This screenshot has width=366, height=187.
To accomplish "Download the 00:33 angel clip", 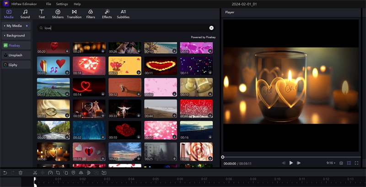I will coord(139,115).
